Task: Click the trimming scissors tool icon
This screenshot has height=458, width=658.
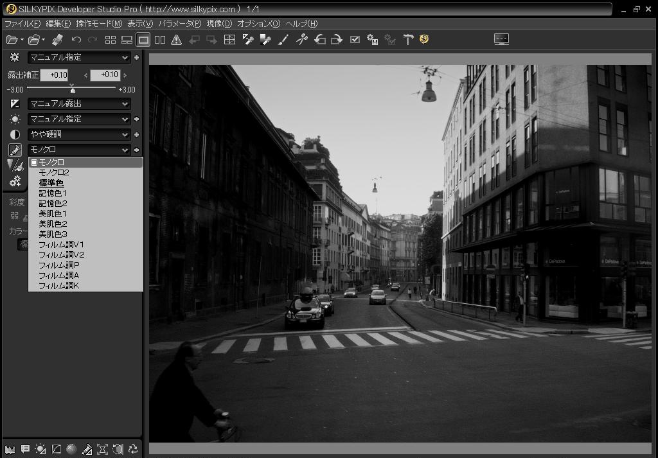Action: coord(301,40)
